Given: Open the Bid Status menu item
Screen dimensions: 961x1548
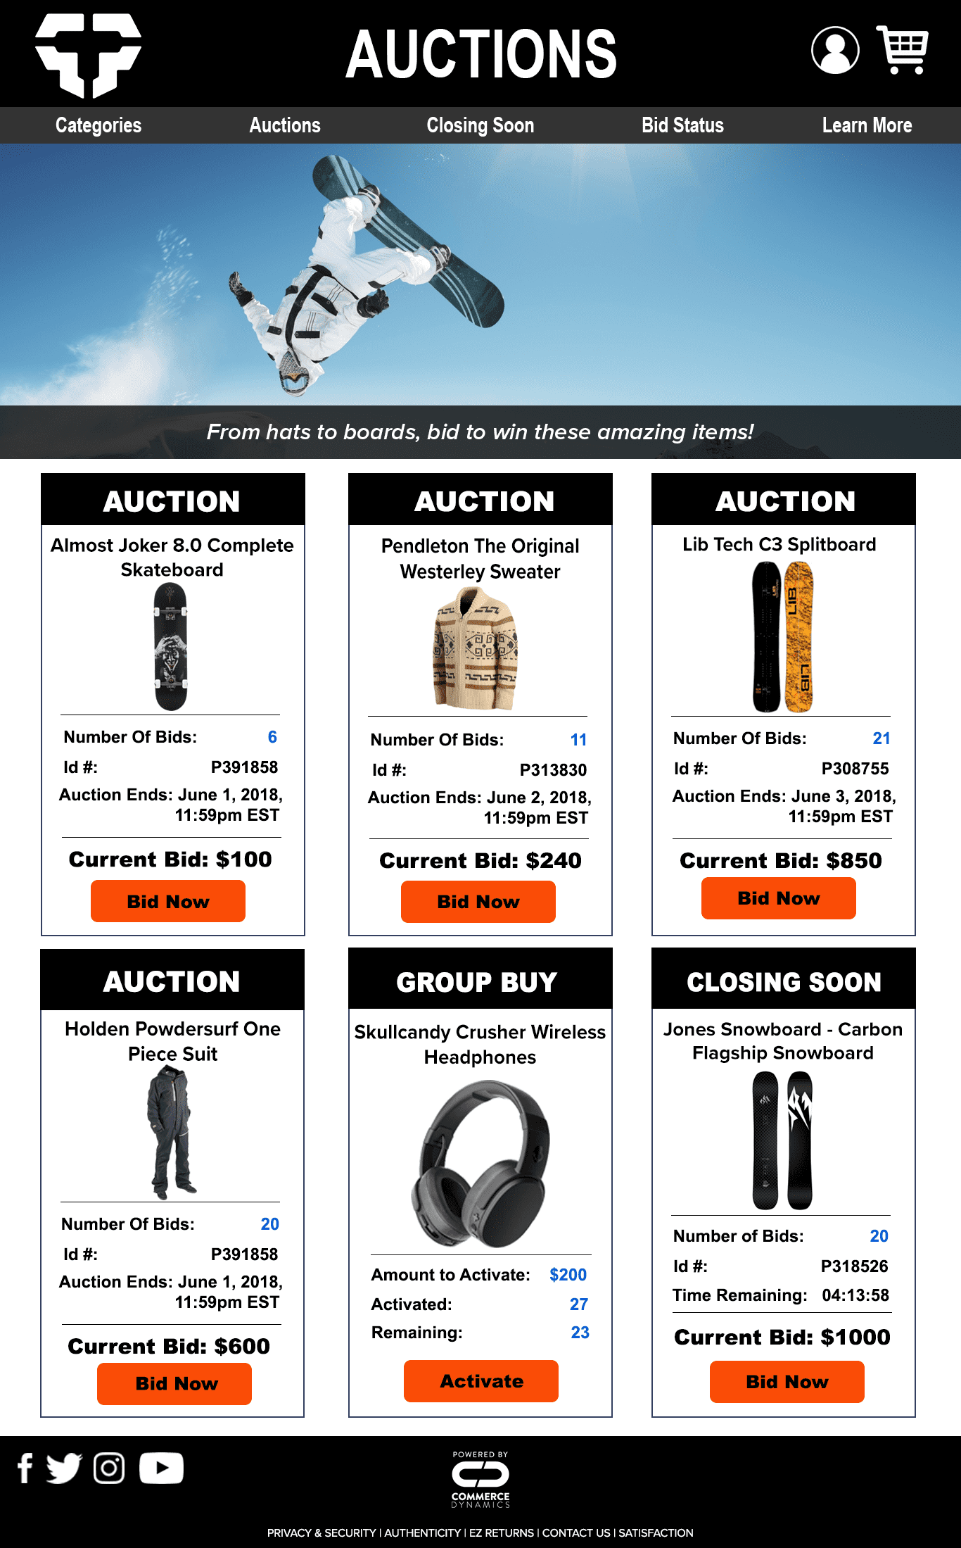Looking at the screenshot, I should 682,125.
